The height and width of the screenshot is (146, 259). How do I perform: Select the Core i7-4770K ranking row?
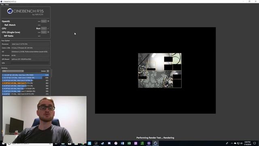click(25, 80)
